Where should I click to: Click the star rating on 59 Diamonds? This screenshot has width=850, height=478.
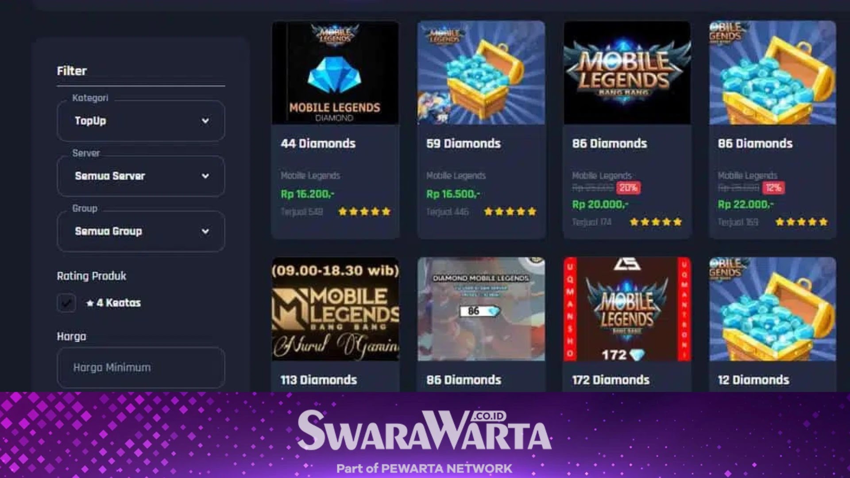[510, 212]
